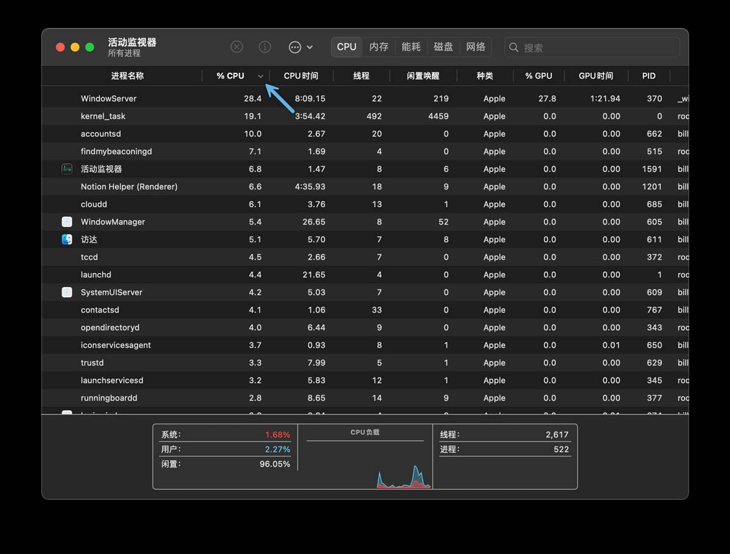Click the magnifier icon in search field
730x554 pixels.
coord(514,47)
